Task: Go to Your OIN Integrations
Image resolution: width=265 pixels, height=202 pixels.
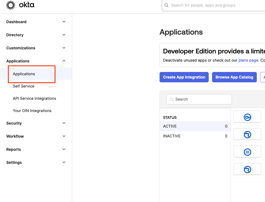Action: pyautogui.click(x=32, y=111)
